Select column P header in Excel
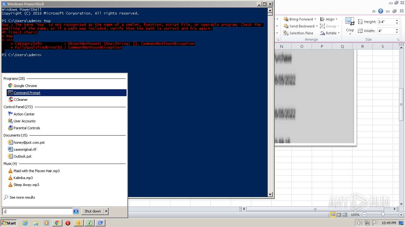This screenshot has height=227, width=405. [x=322, y=46]
